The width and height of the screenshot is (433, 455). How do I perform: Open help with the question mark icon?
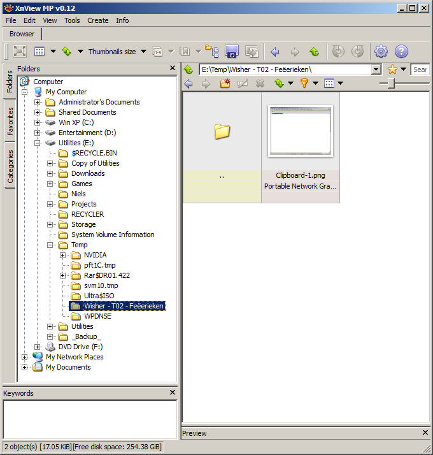point(401,52)
